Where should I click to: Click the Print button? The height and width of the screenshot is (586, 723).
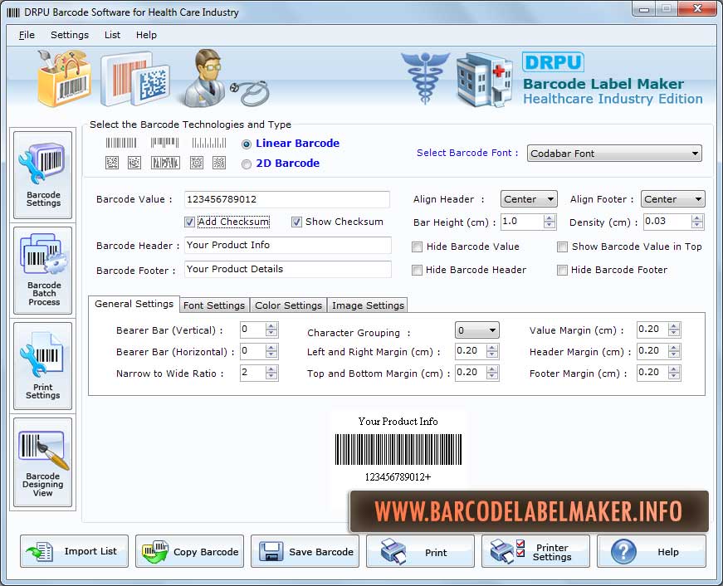[420, 551]
